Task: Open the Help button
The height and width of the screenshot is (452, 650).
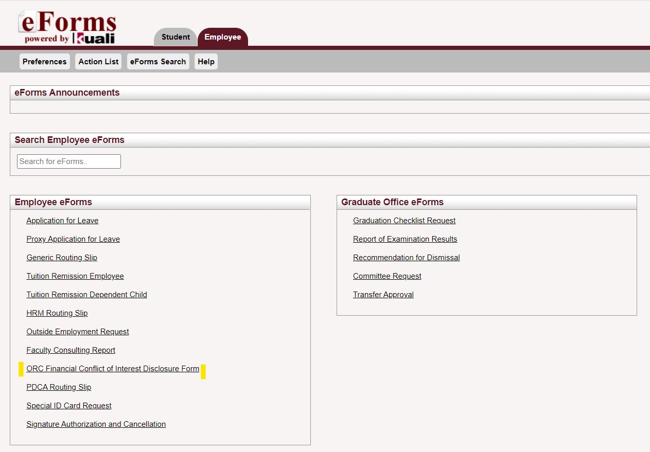Action: coord(206,62)
